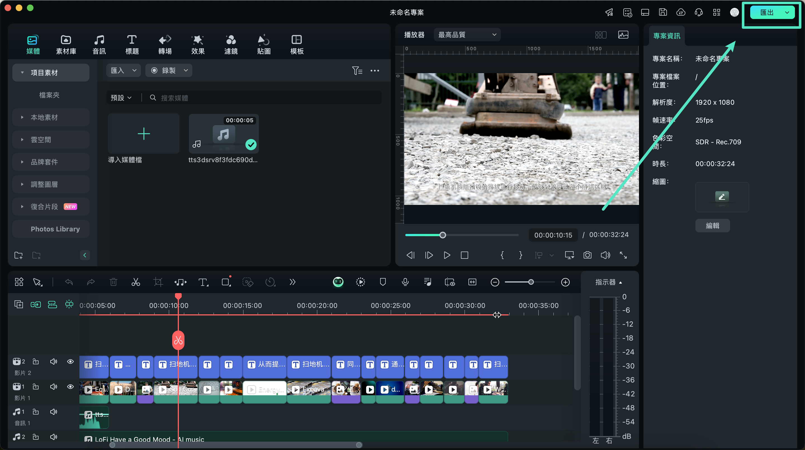
Task: Open the 預設 sort dropdown
Action: point(121,98)
